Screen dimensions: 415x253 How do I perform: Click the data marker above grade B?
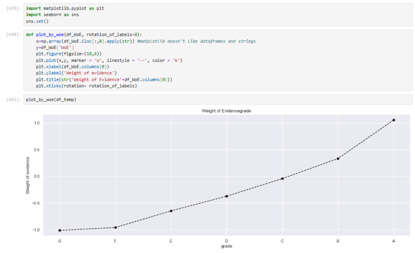tap(338, 158)
